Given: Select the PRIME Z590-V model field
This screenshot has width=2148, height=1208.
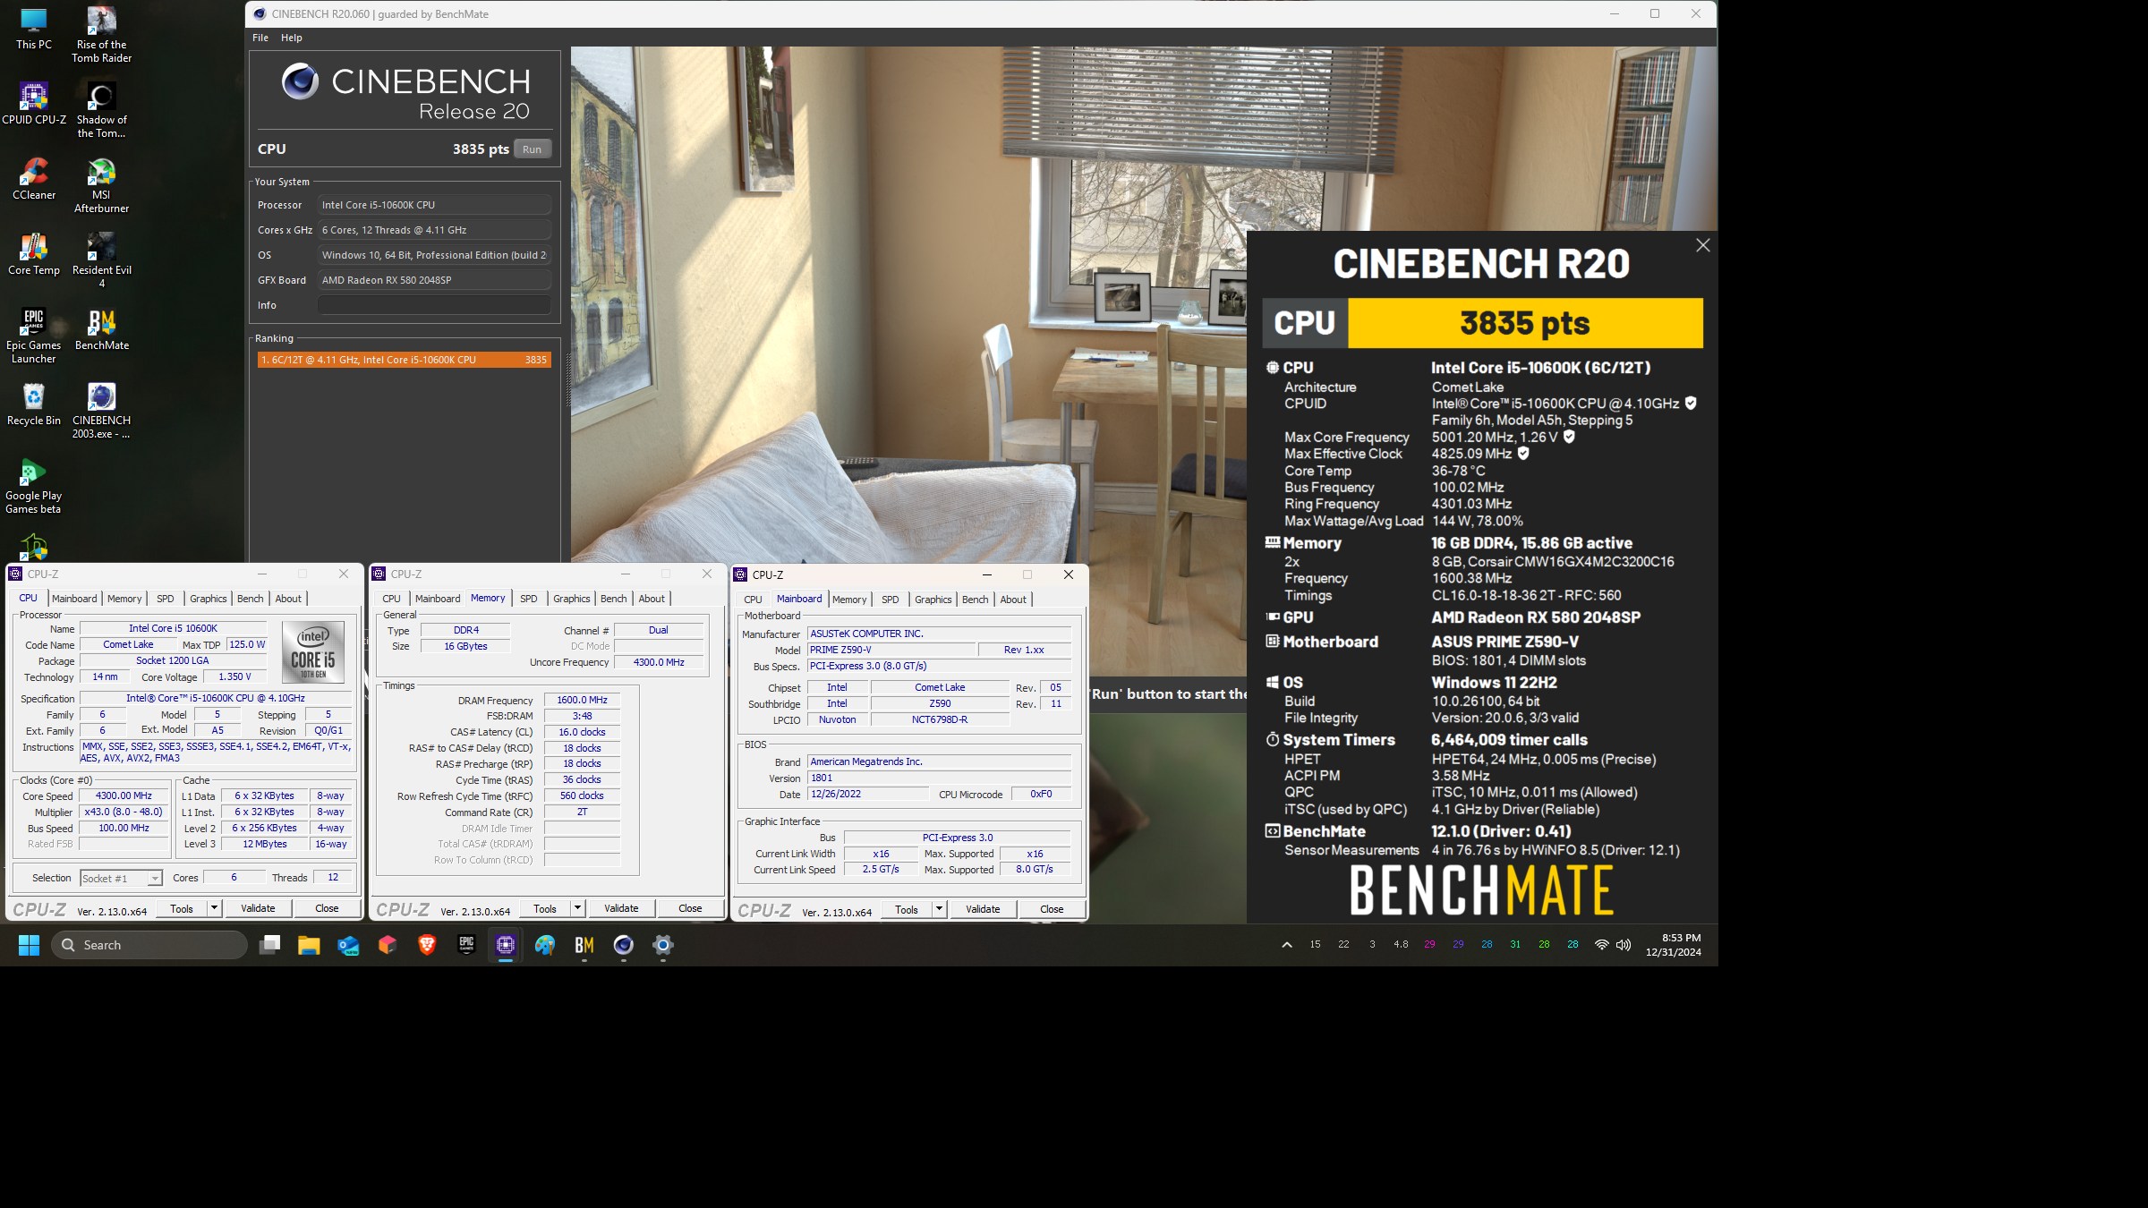Looking at the screenshot, I should (x=891, y=650).
